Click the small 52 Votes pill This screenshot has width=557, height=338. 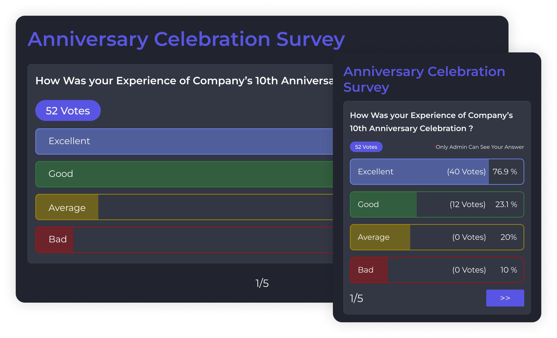coord(366,147)
